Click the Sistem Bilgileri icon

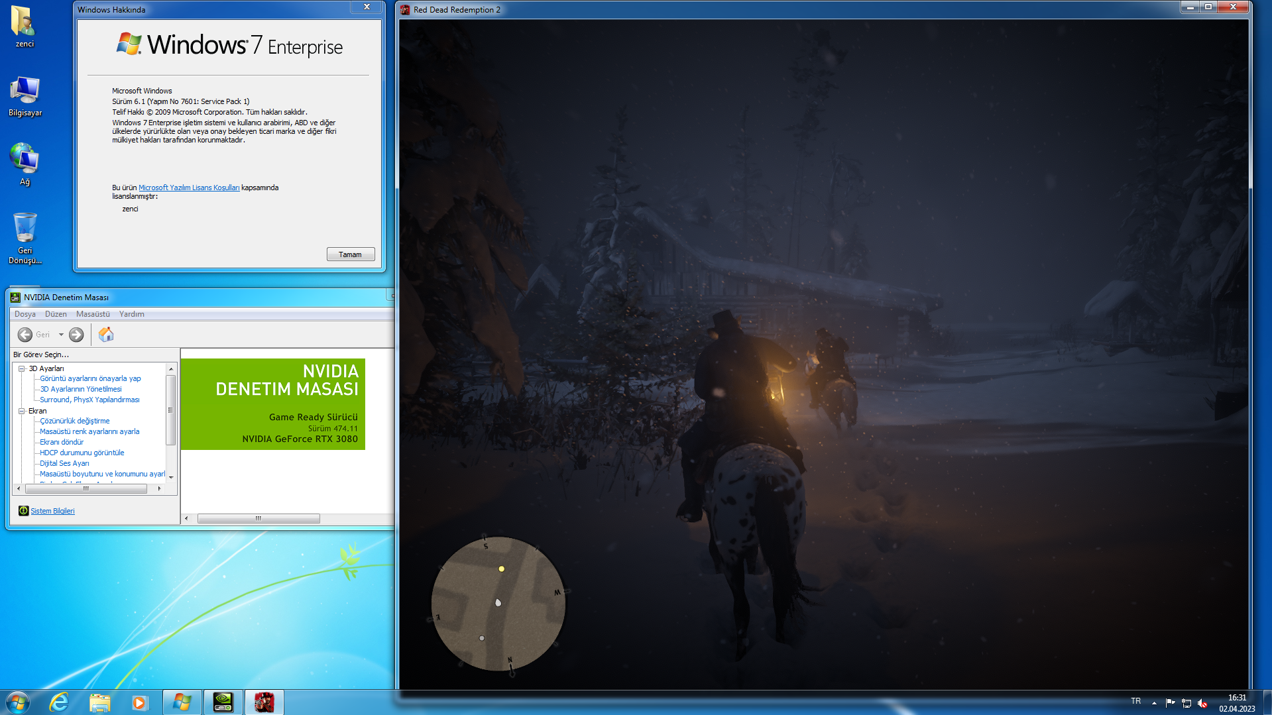[x=24, y=510]
